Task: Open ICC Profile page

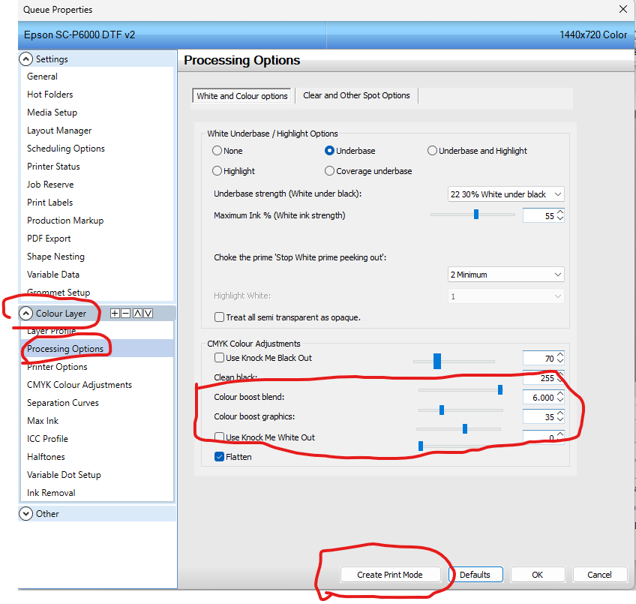Action: coord(47,439)
